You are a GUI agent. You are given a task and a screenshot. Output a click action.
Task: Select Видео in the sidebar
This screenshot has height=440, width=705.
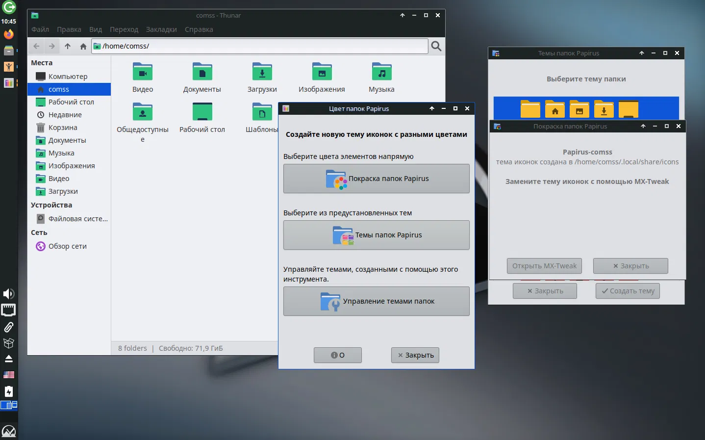tap(69, 179)
